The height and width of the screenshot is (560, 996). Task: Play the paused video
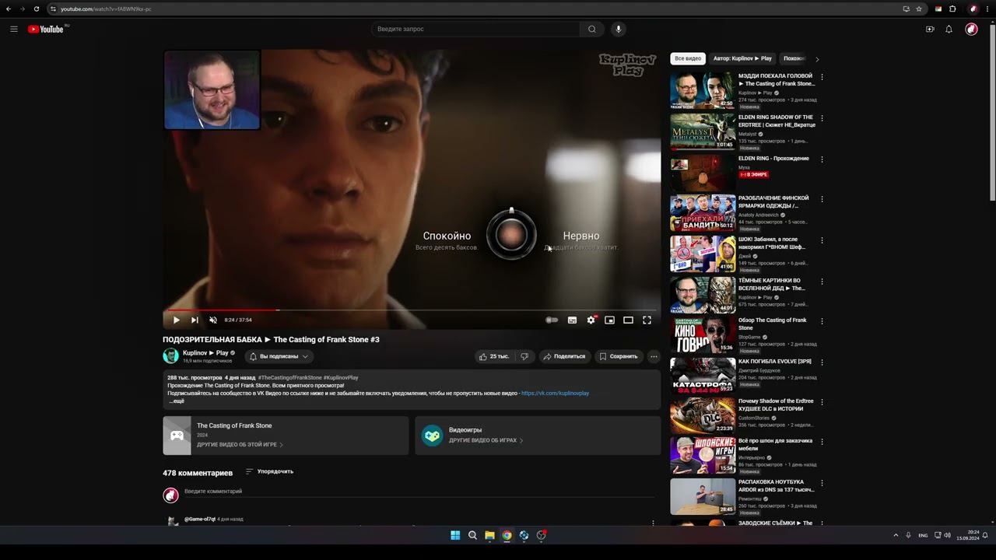[176, 320]
